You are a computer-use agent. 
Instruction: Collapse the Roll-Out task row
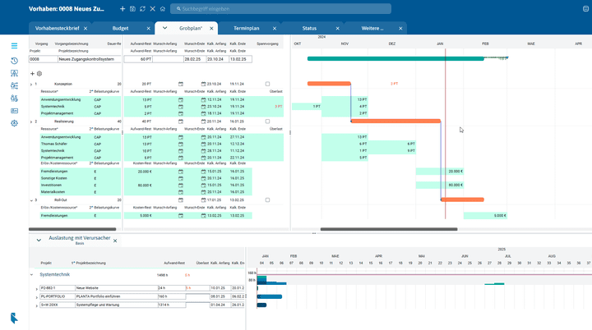pyautogui.click(x=30, y=199)
